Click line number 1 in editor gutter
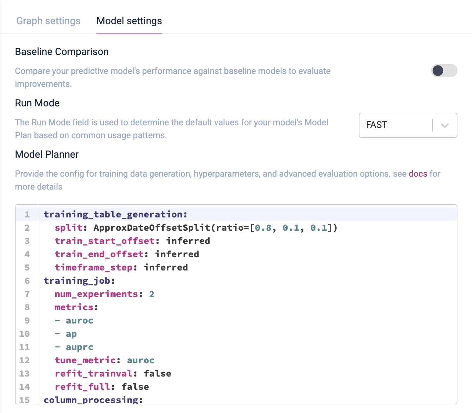Viewport: 472px width, 413px height. coord(27,214)
